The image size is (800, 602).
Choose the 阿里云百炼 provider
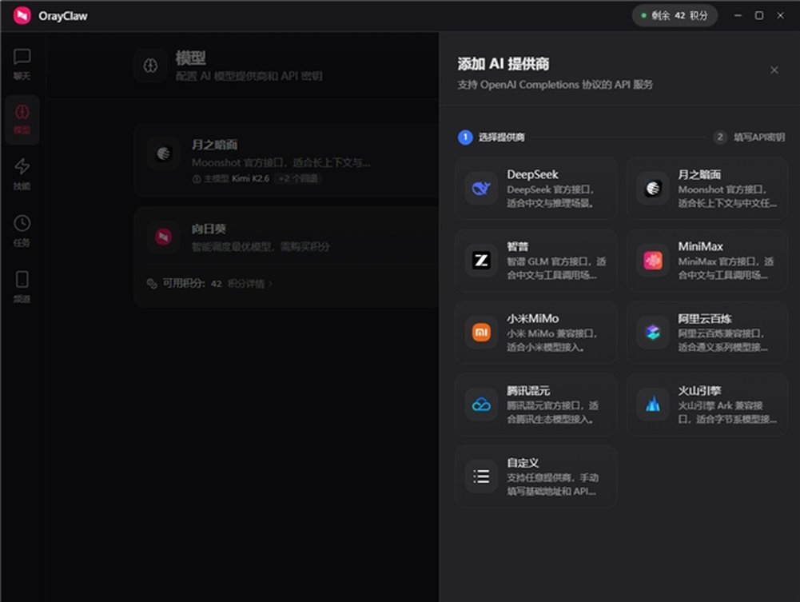[706, 333]
